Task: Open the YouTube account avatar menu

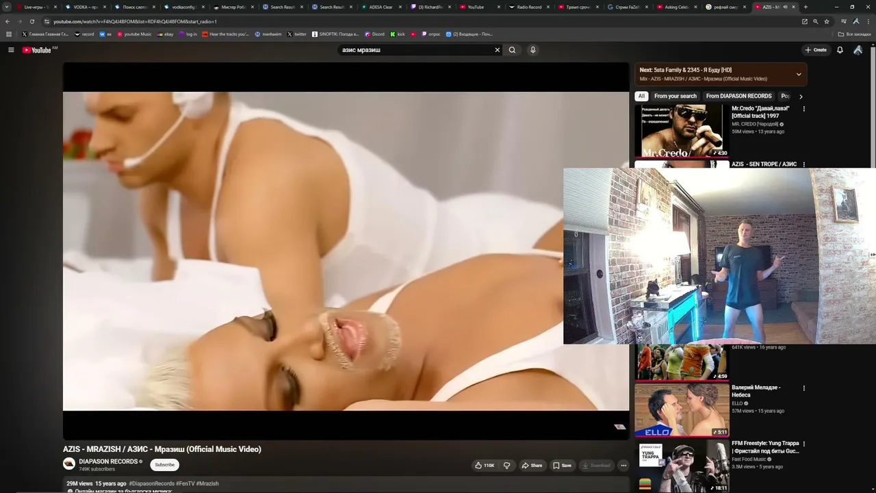Action: 858,50
